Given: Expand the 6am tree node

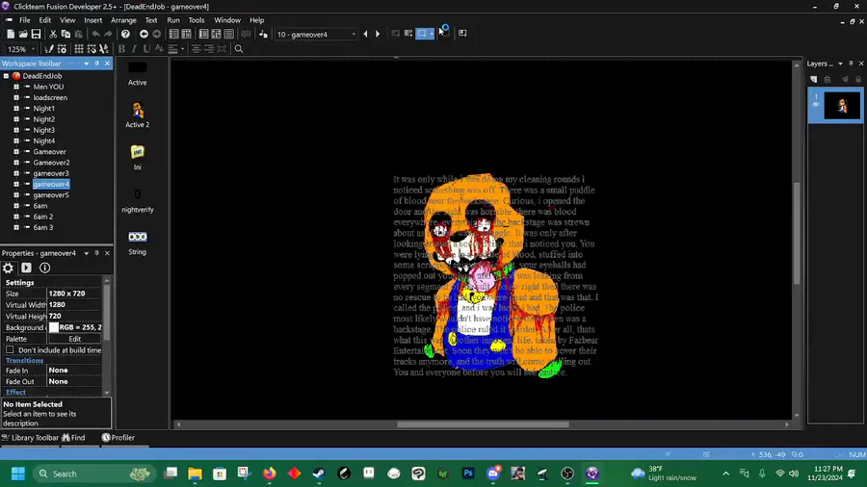Looking at the screenshot, I should (16, 206).
